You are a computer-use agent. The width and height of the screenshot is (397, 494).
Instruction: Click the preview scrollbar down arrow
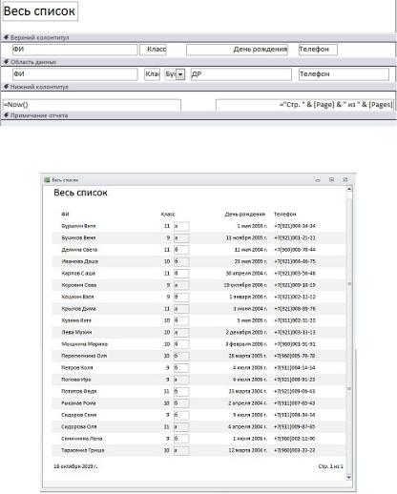tap(349, 477)
